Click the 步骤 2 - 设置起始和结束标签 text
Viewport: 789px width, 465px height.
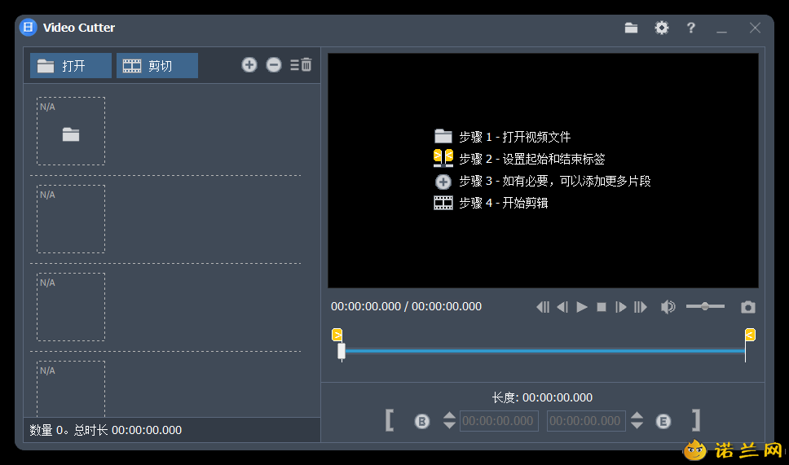tap(532, 159)
